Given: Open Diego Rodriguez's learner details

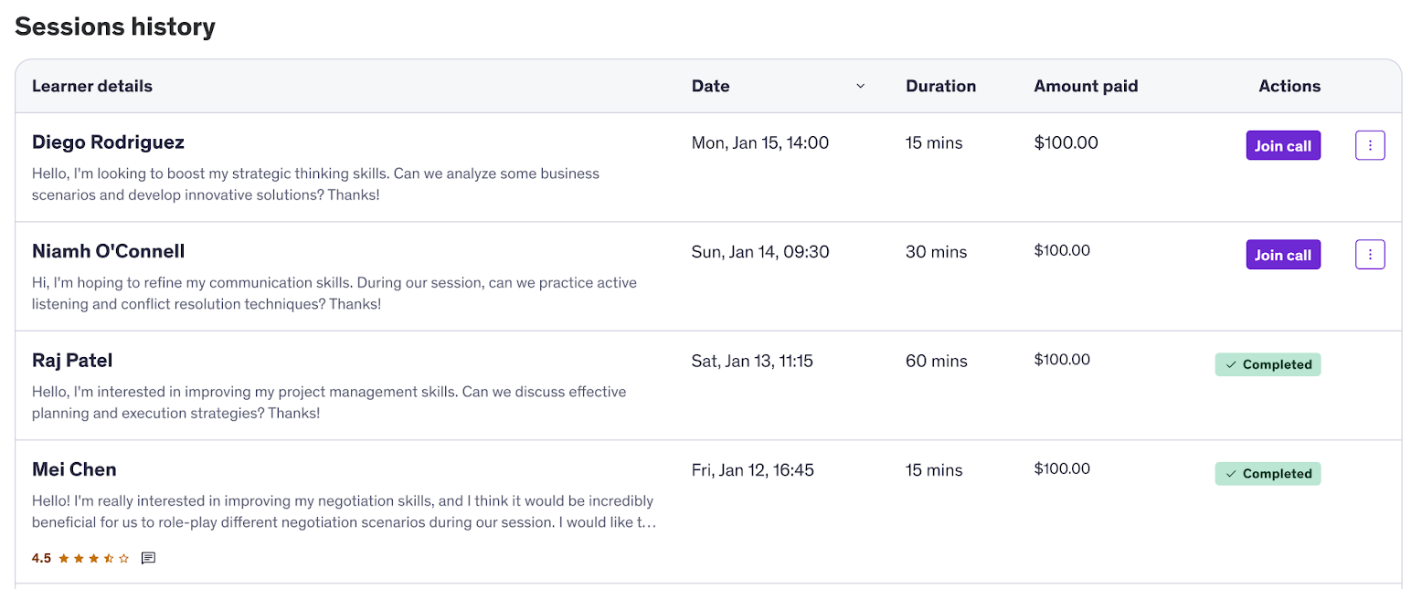Looking at the screenshot, I should [x=107, y=142].
